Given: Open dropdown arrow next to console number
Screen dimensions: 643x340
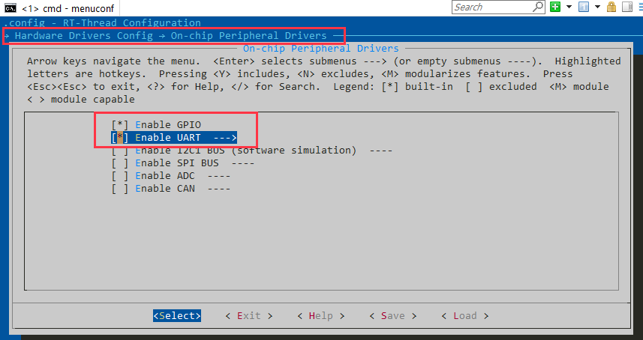Looking at the screenshot, I should click(599, 7).
